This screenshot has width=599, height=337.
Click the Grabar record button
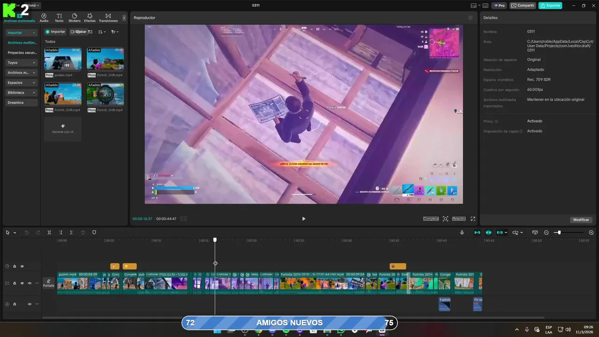click(x=78, y=32)
